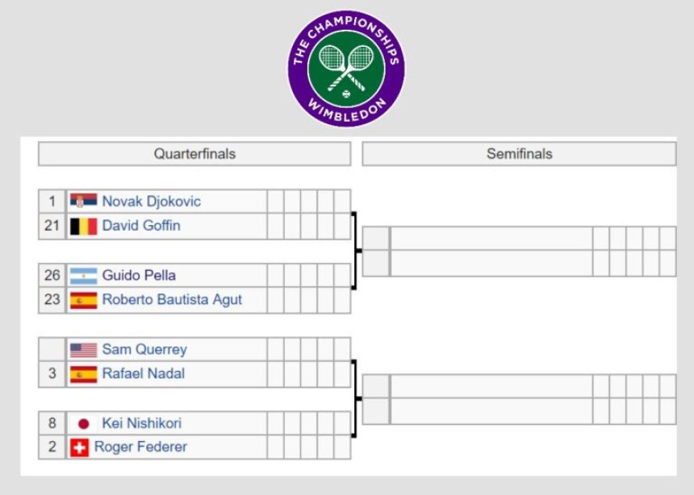Screen dimensions: 694x495
Task: Open the Roger Federer player link
Action: 140,447
